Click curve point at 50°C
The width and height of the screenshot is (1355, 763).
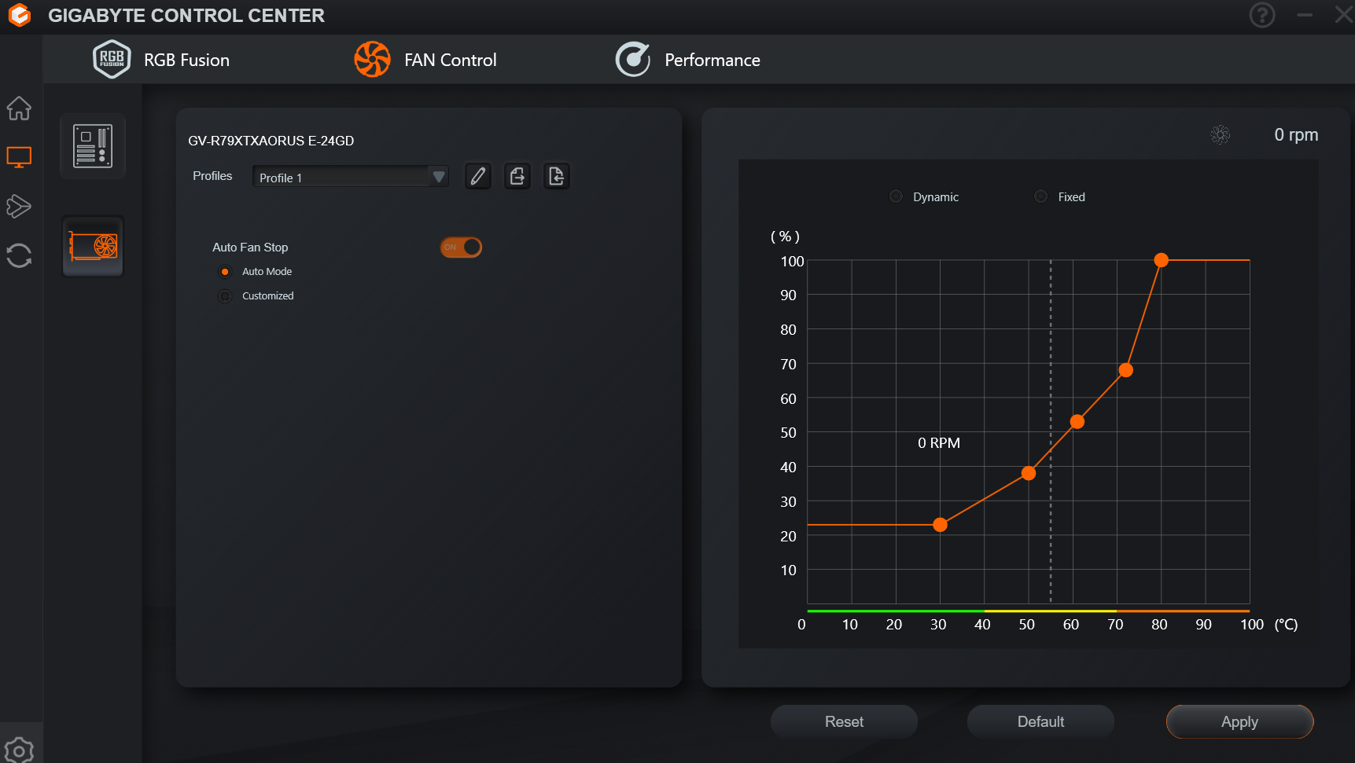[x=1029, y=473]
